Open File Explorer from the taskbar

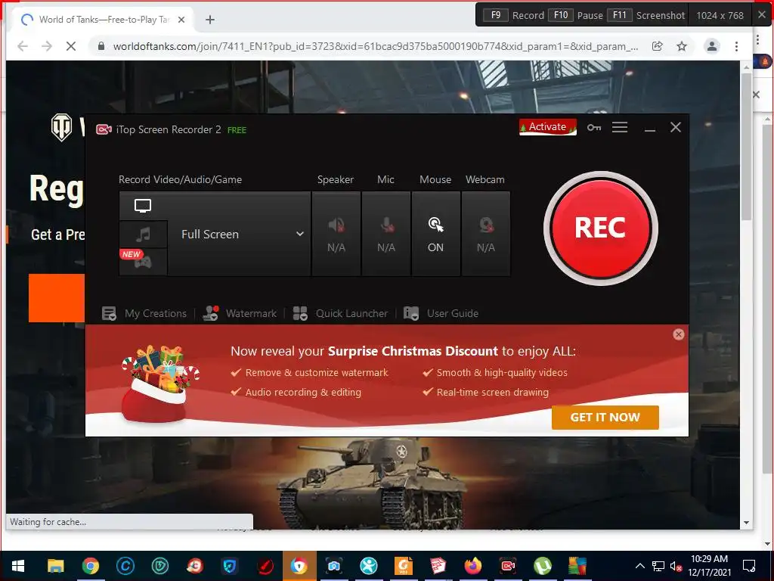tap(55, 566)
